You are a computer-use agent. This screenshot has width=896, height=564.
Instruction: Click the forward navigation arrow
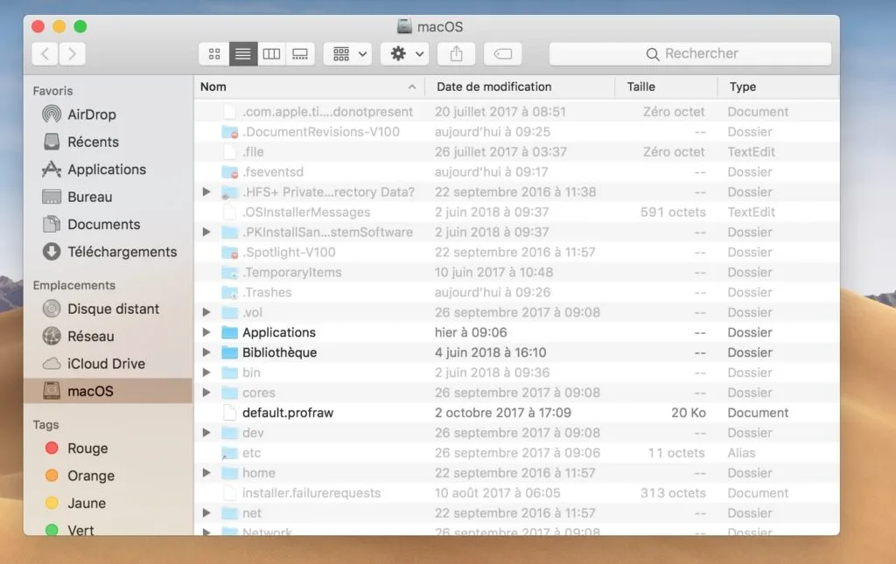point(73,53)
